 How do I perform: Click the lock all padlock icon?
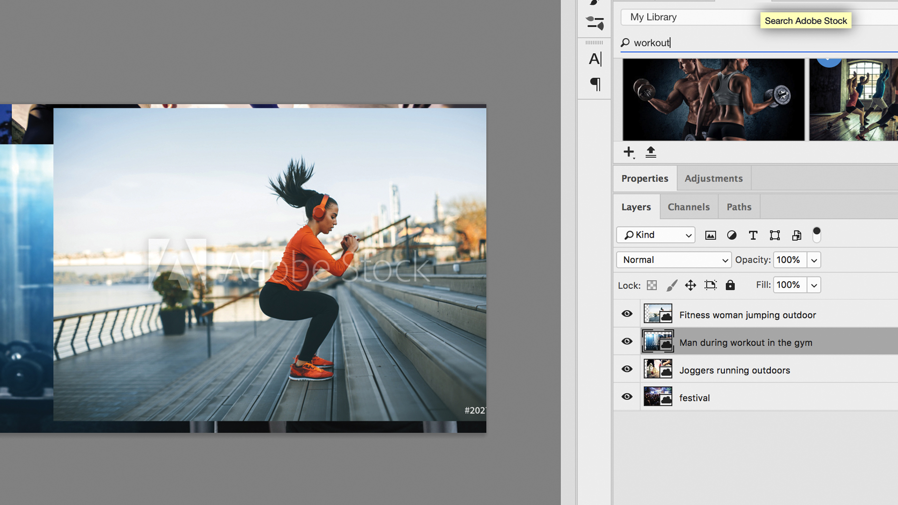coord(730,285)
